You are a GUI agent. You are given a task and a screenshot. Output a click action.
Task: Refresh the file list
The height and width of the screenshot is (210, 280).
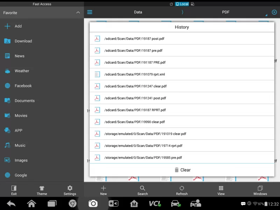pos(182,190)
